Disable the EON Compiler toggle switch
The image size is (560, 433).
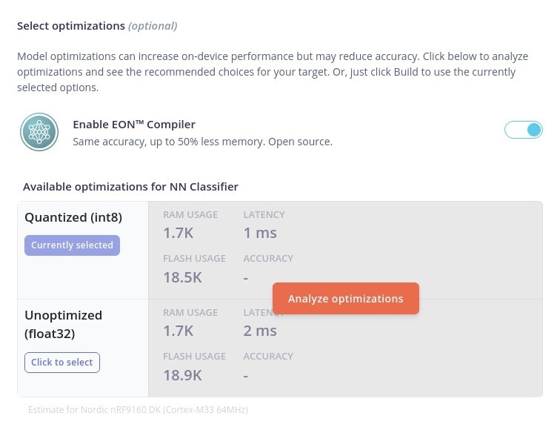tap(523, 130)
